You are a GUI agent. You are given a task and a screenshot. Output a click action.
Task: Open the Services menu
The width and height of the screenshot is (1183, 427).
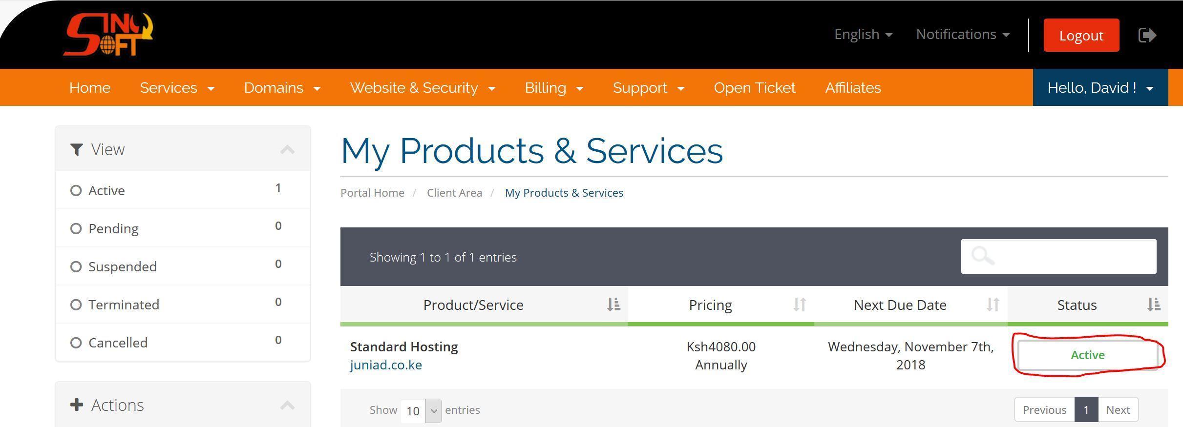tap(177, 88)
